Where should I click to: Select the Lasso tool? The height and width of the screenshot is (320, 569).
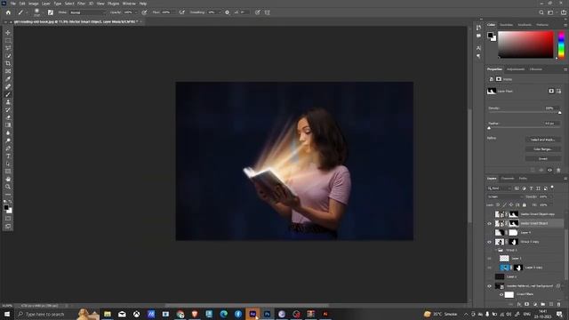pos(8,48)
